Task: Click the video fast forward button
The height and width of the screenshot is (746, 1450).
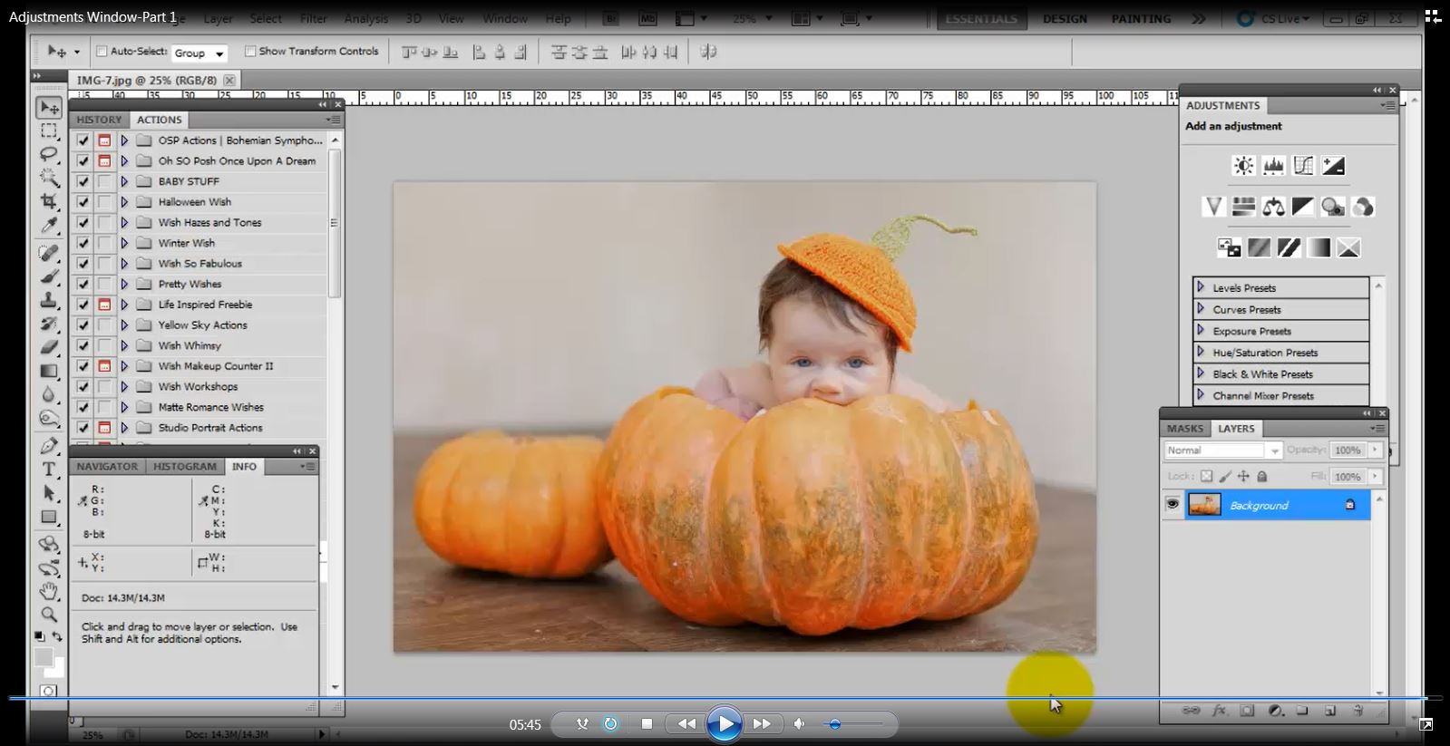Action: pos(763,723)
